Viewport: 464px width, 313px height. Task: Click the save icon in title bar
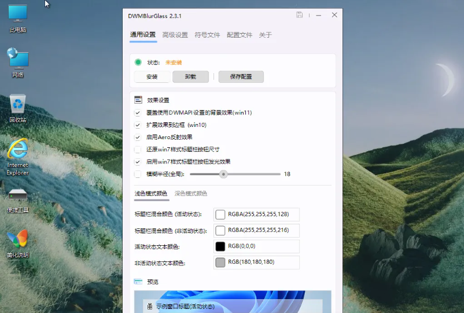[299, 15]
